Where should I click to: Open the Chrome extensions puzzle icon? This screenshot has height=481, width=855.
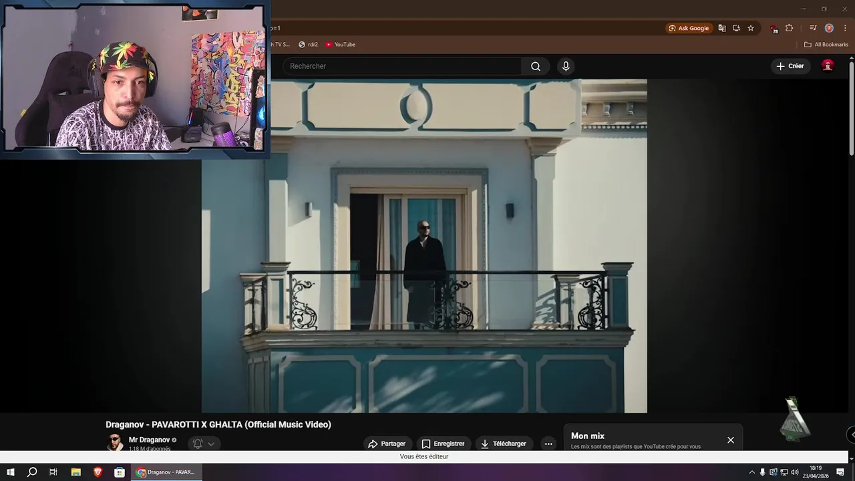(790, 28)
